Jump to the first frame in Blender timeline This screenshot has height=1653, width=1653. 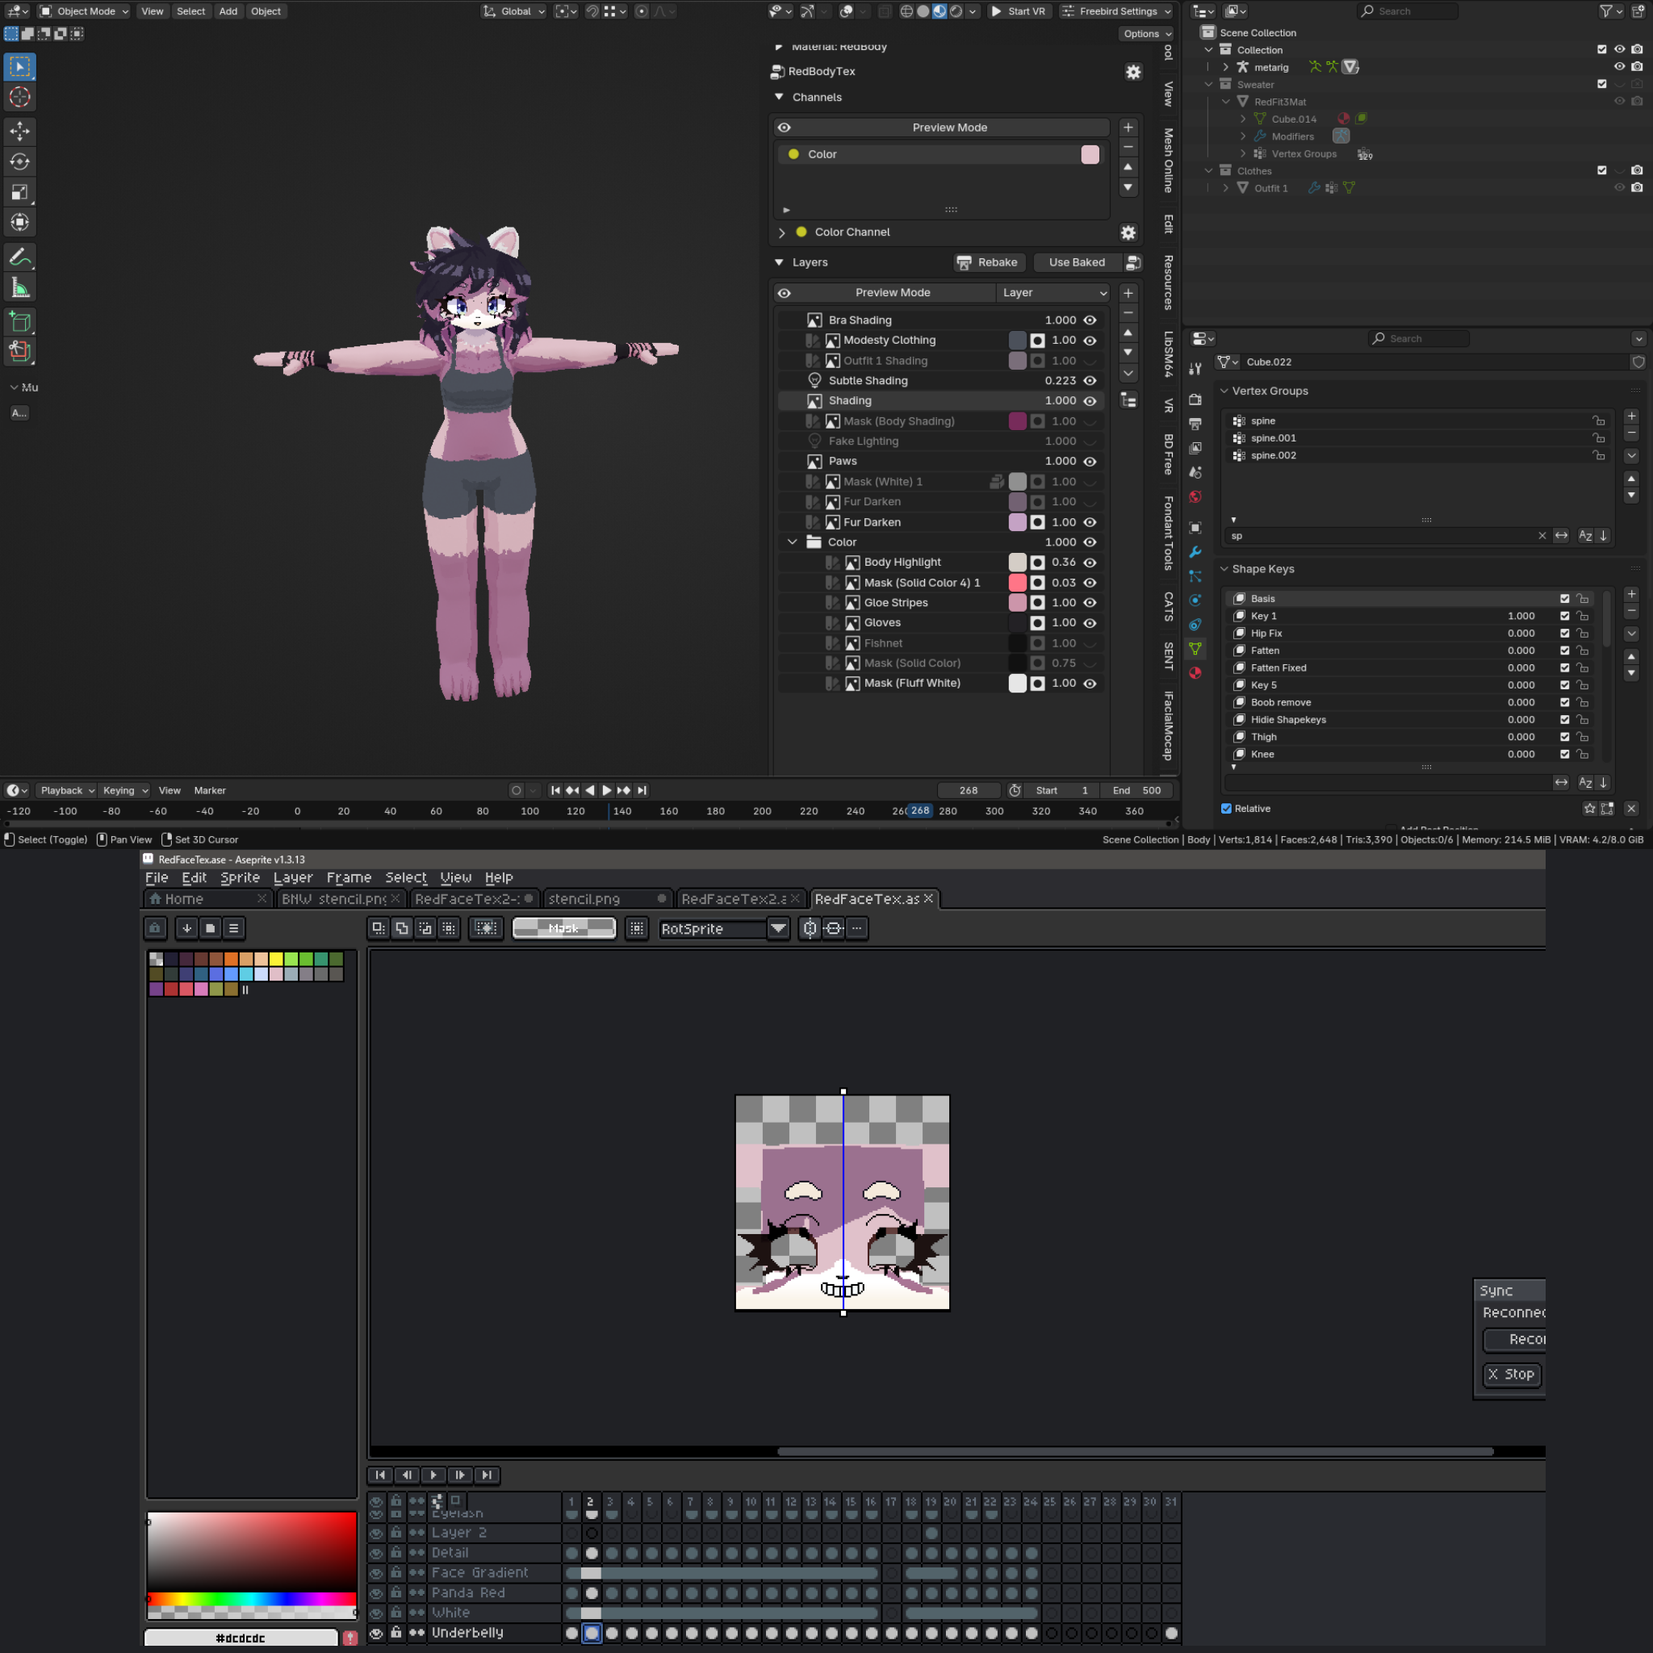point(555,790)
